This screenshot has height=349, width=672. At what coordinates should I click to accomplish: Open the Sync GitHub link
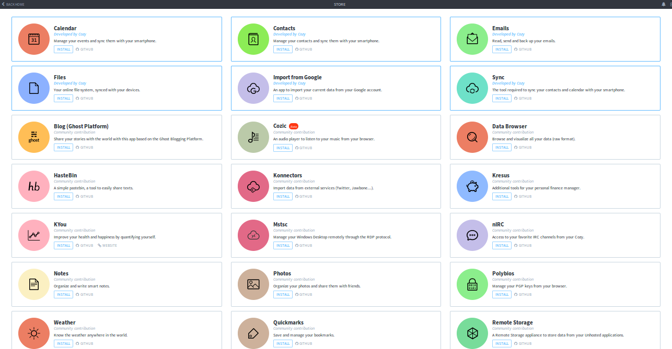click(523, 99)
